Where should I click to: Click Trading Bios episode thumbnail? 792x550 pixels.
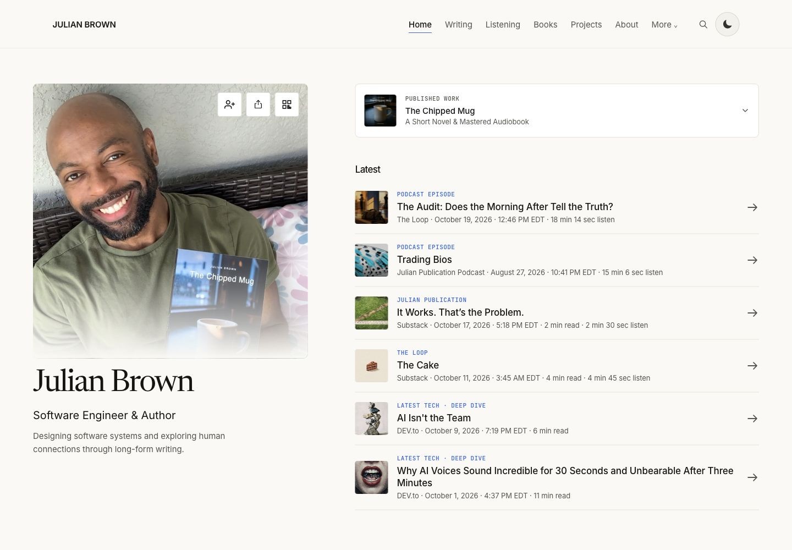372,260
